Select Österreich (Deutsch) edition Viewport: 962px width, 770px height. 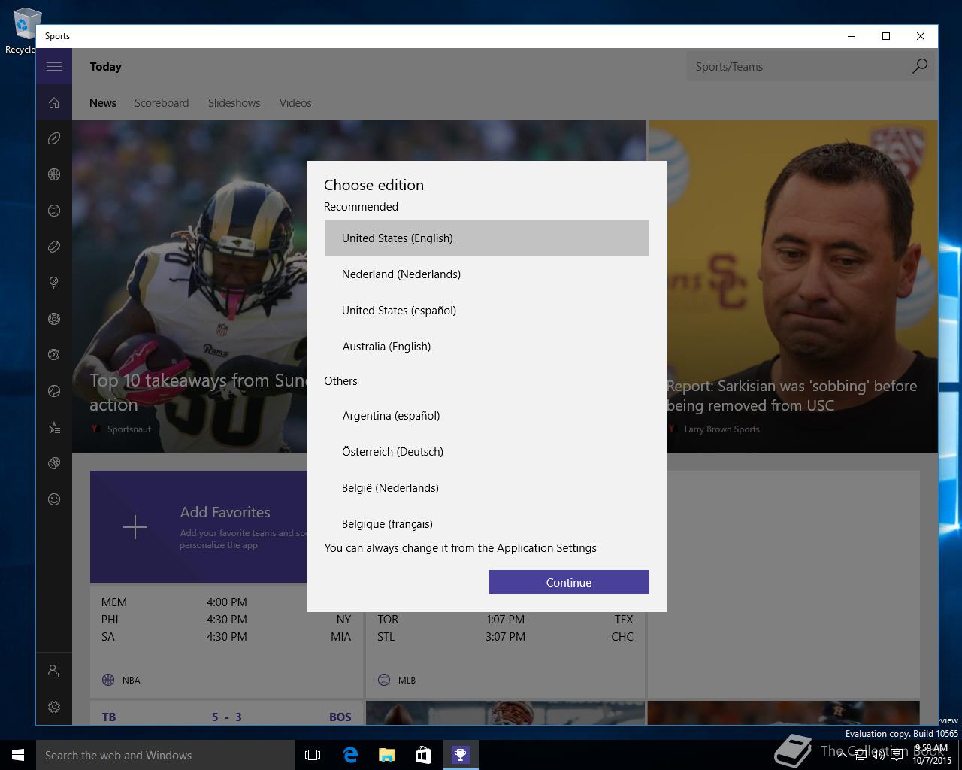click(x=487, y=451)
